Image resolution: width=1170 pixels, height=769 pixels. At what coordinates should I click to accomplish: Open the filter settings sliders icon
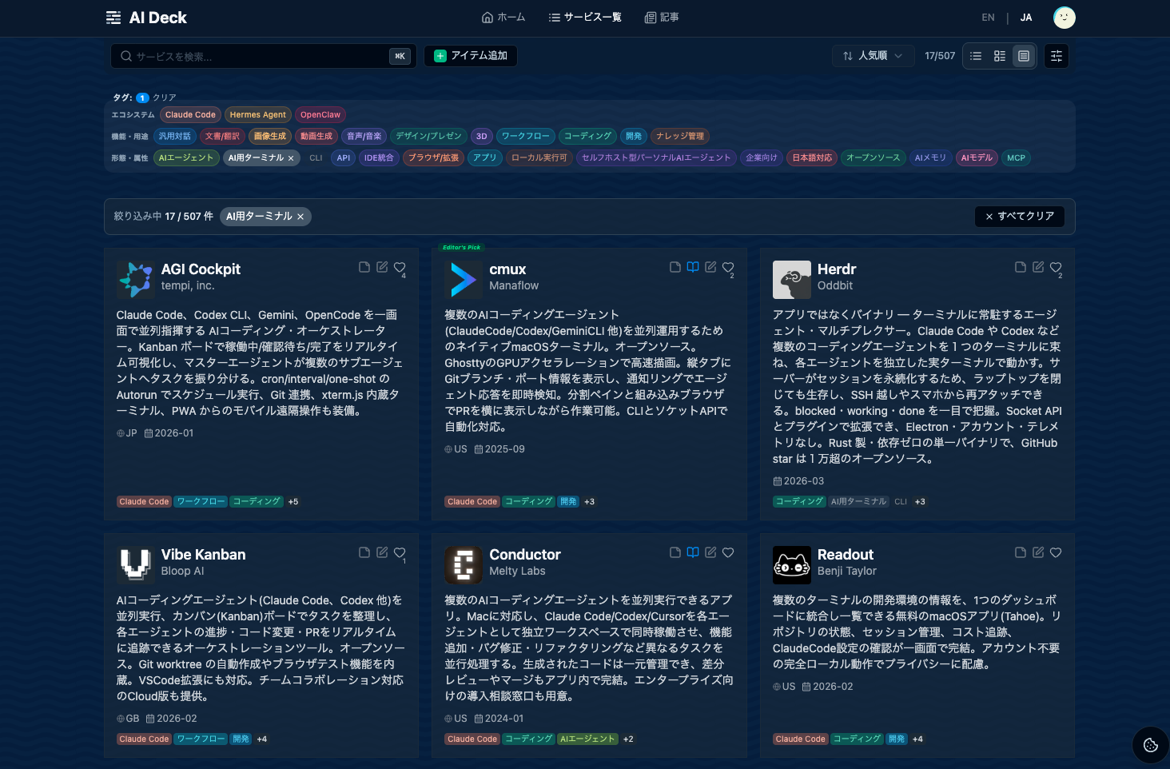pyautogui.click(x=1057, y=56)
